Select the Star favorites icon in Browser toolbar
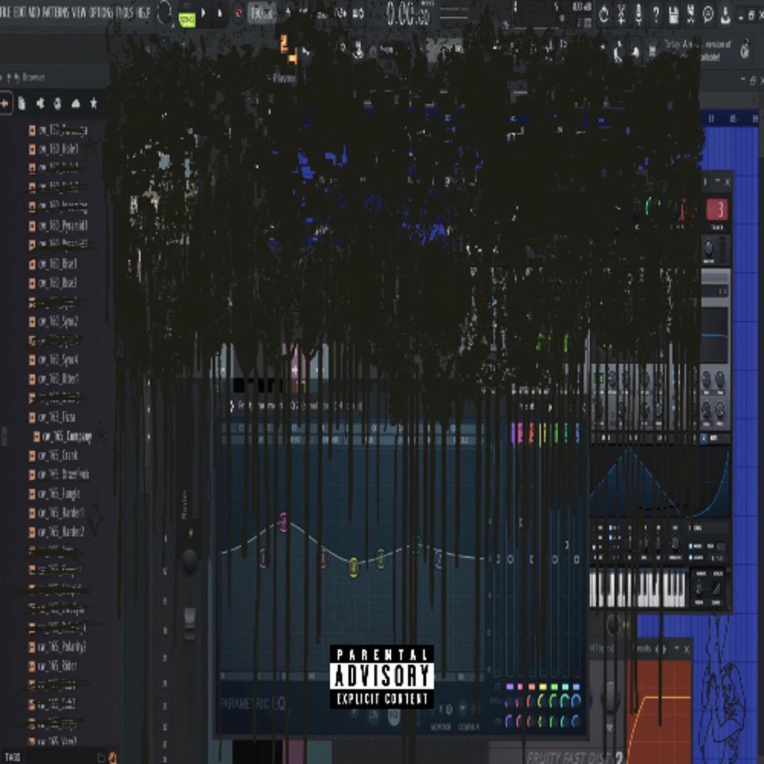Image resolution: width=764 pixels, height=764 pixels. coord(94,103)
